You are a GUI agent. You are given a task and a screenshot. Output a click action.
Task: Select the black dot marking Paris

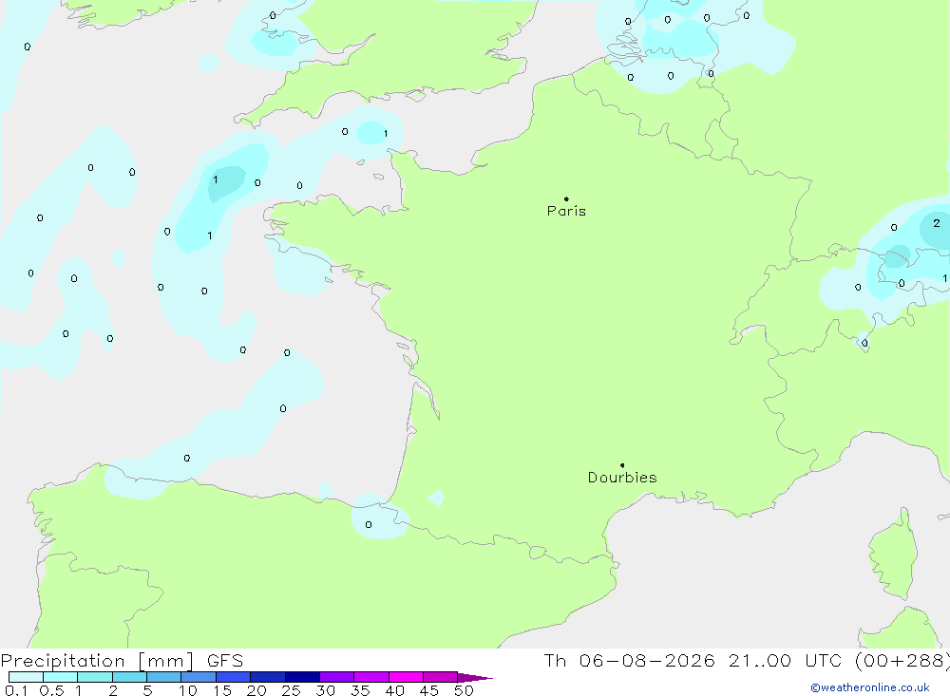[566, 198]
